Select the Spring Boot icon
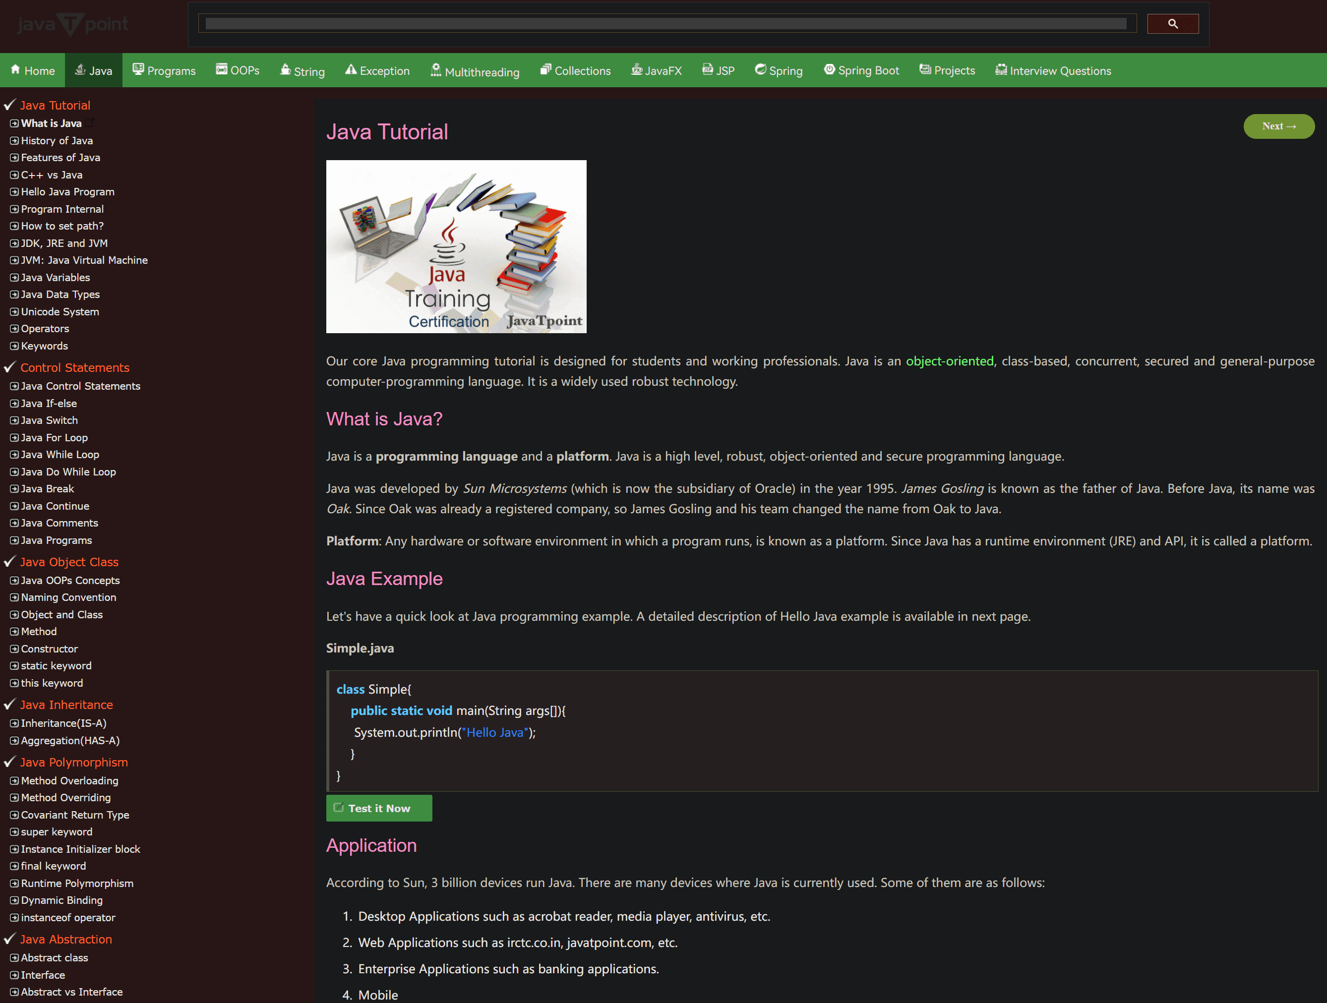Screen dimensions: 1327x1003 pyautogui.click(x=830, y=69)
